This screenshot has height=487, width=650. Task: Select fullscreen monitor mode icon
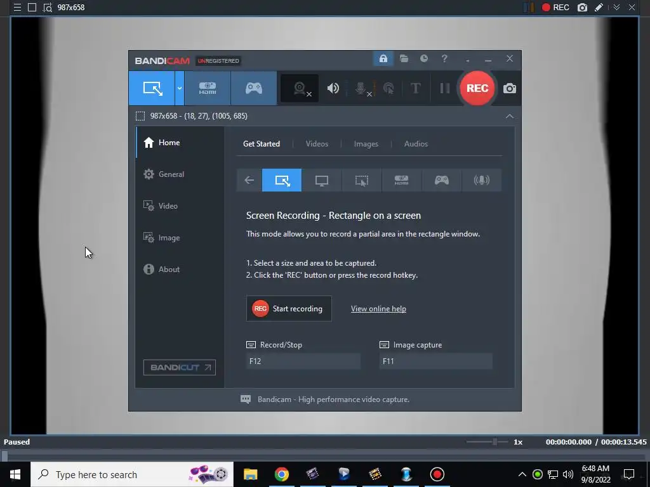322,180
